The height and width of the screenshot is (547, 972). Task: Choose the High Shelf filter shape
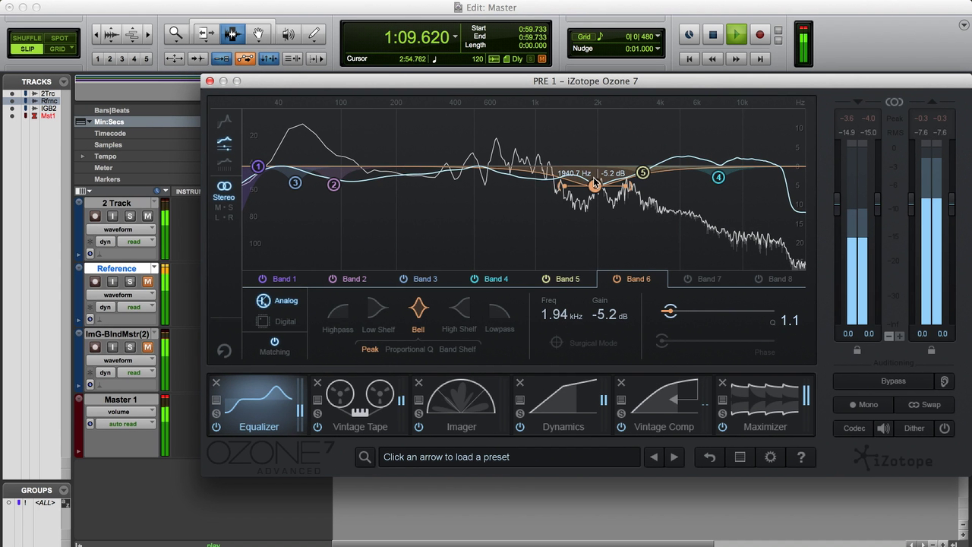pyautogui.click(x=459, y=315)
